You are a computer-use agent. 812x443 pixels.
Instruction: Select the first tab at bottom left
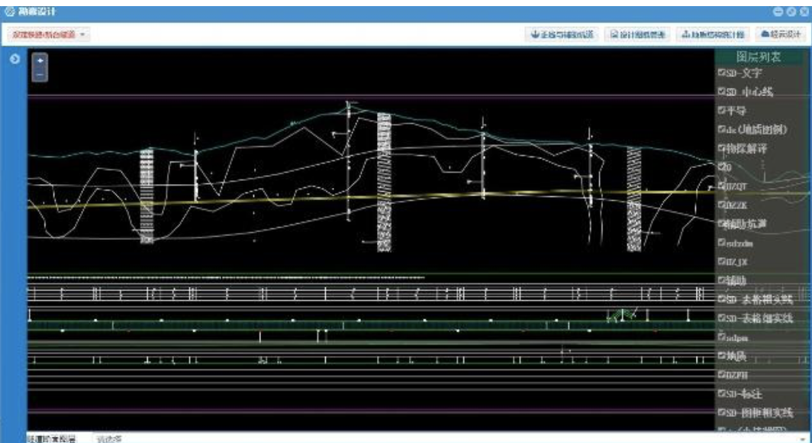[x=51, y=438]
